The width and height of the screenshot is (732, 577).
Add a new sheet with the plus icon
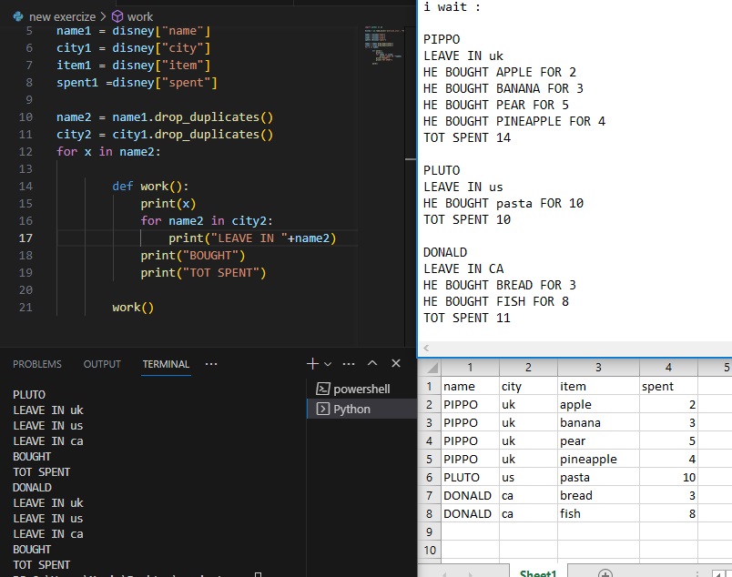tap(605, 574)
